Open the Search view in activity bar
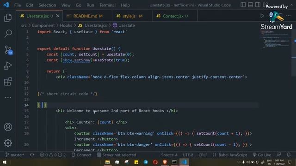The height and width of the screenshot is (166, 296). click(8, 34)
